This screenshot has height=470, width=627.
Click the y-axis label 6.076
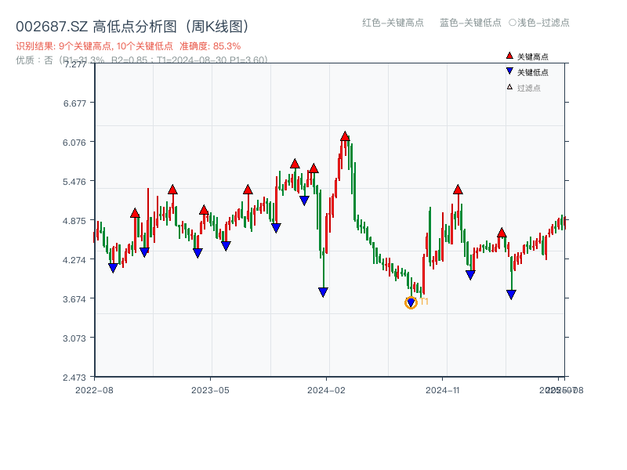point(74,143)
